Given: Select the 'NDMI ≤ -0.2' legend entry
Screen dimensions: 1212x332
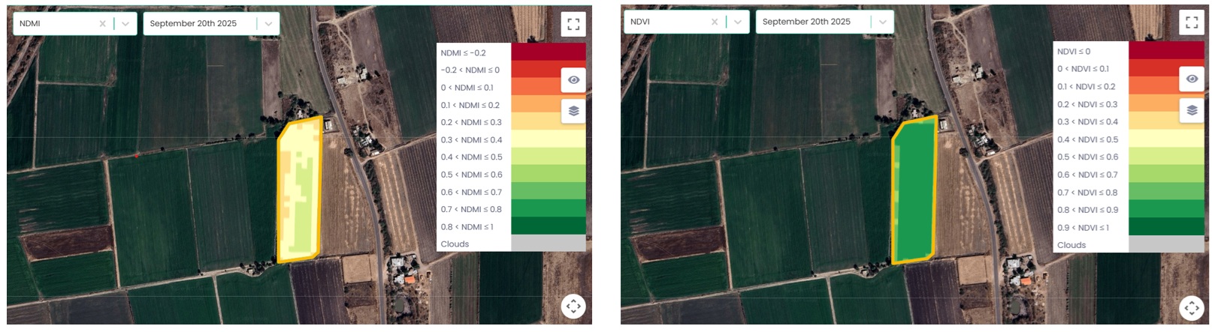Looking at the screenshot, I should (464, 53).
